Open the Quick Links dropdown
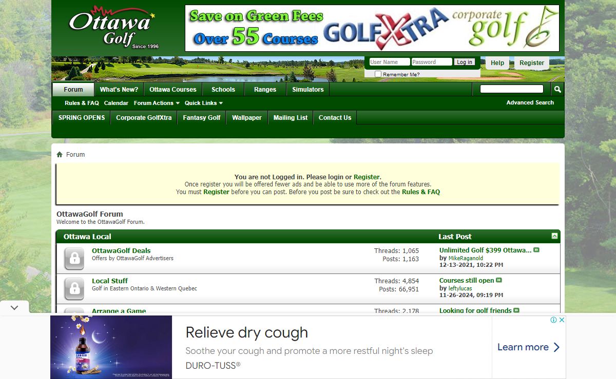This screenshot has height=379, width=616. [x=204, y=103]
